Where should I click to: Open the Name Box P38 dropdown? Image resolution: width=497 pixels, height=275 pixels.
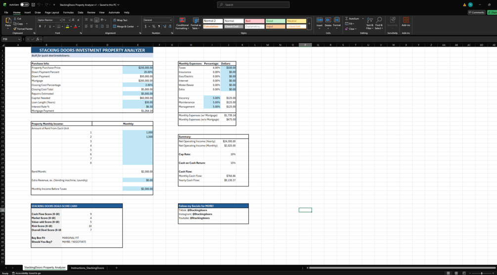[19, 39]
